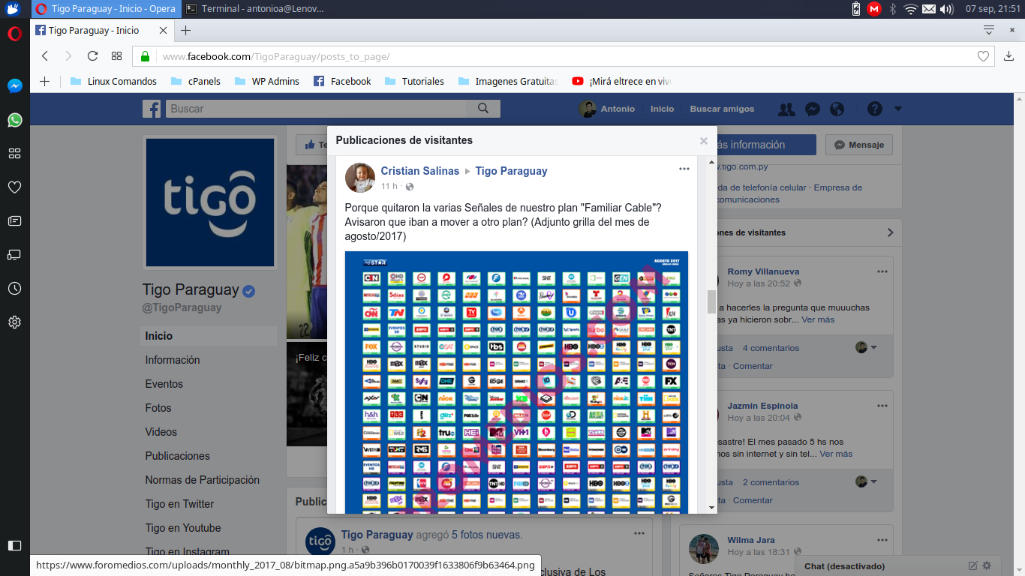Expand the account dropdown arrow in header
Viewport: 1025px width, 576px height.
(897, 109)
